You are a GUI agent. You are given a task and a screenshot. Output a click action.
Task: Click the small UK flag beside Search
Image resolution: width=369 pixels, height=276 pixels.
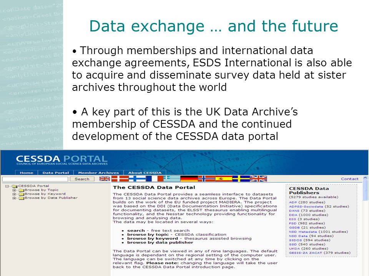point(105,179)
